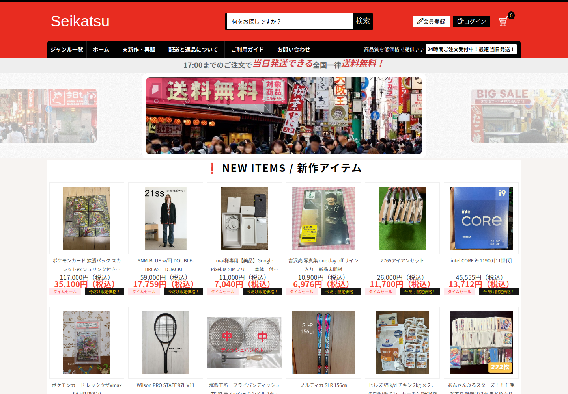Open the ノルディカ SLR ski photo

(x=323, y=343)
